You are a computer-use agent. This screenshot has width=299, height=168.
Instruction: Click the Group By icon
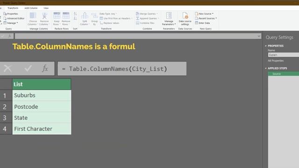[94, 16]
